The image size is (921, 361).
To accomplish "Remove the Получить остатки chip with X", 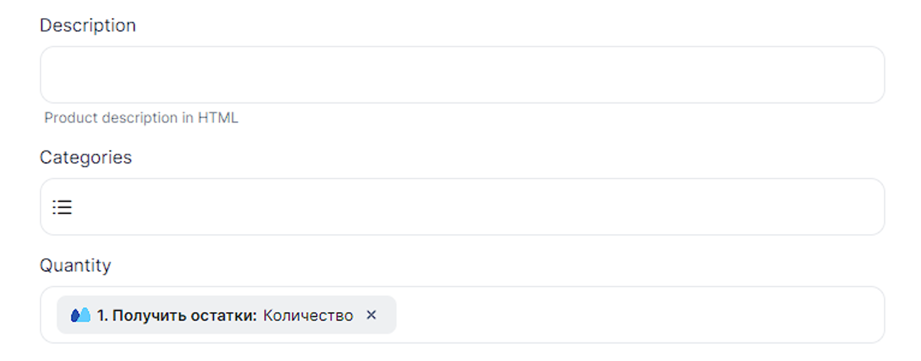I will [x=371, y=315].
